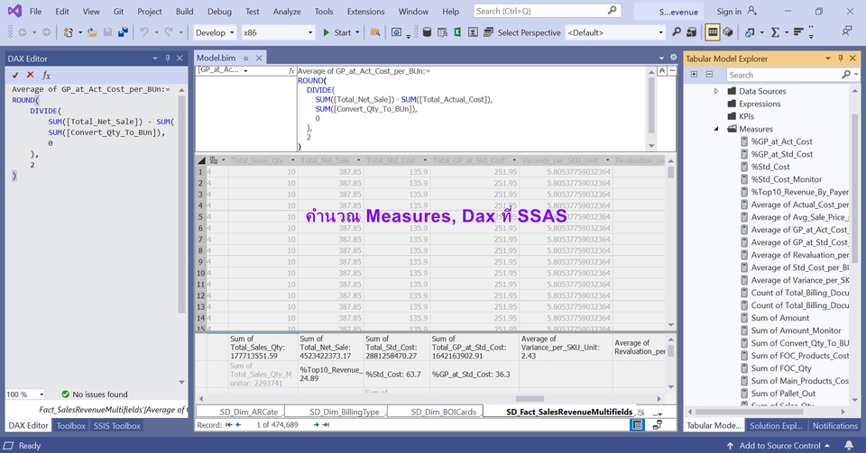Pin the DAX Editor panel
This screenshot has height=453, width=866.
pyautogui.click(x=168, y=58)
